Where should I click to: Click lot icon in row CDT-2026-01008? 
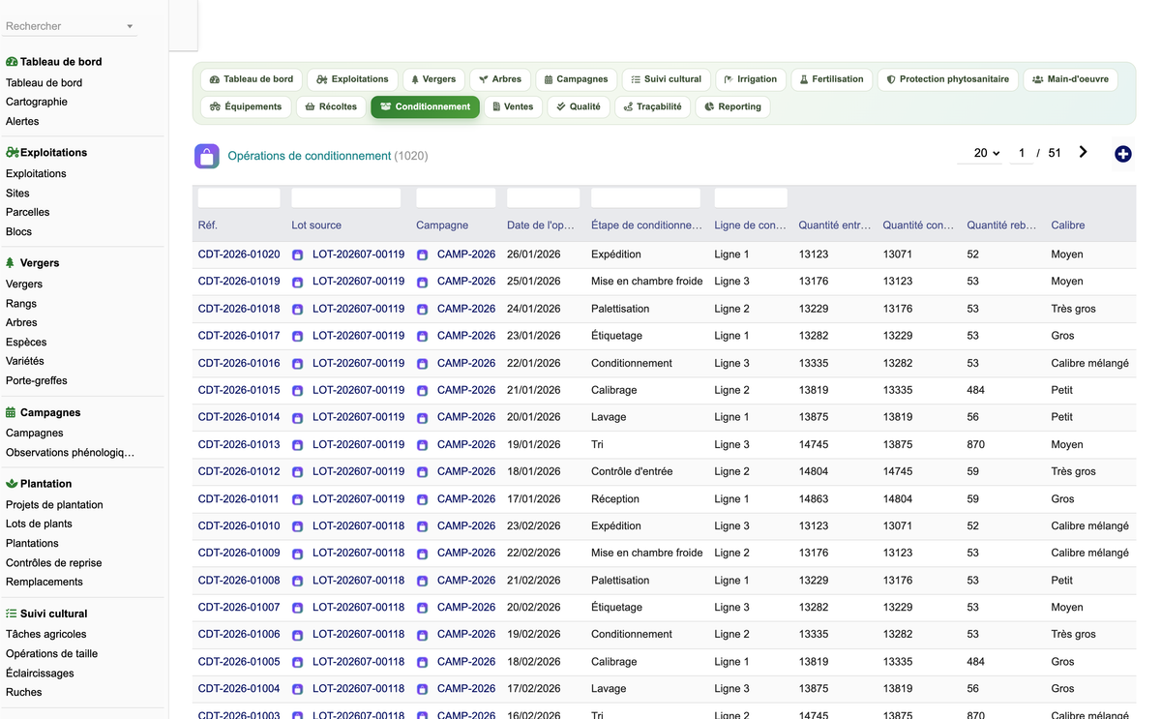click(298, 581)
